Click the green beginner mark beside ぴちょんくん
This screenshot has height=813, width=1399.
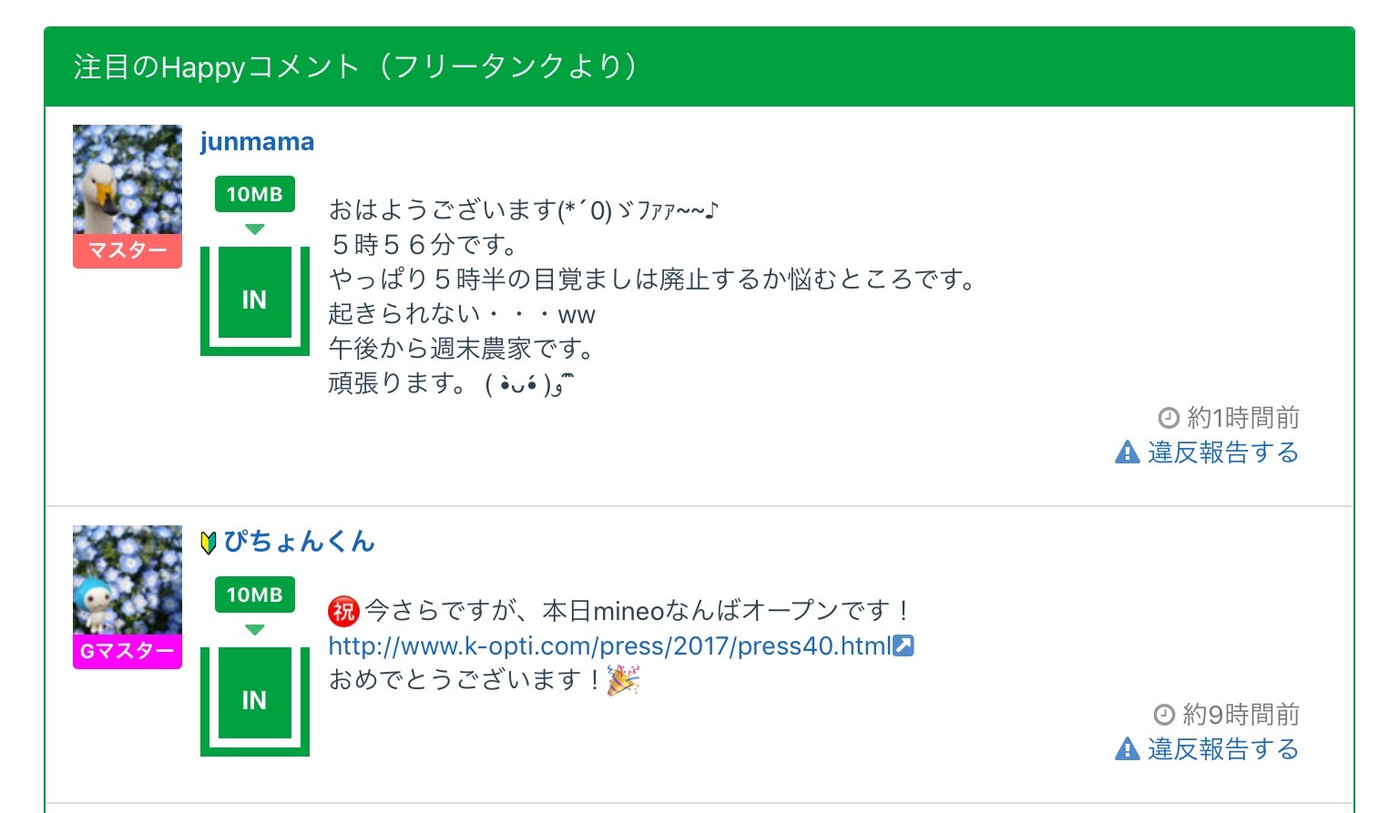(x=209, y=543)
